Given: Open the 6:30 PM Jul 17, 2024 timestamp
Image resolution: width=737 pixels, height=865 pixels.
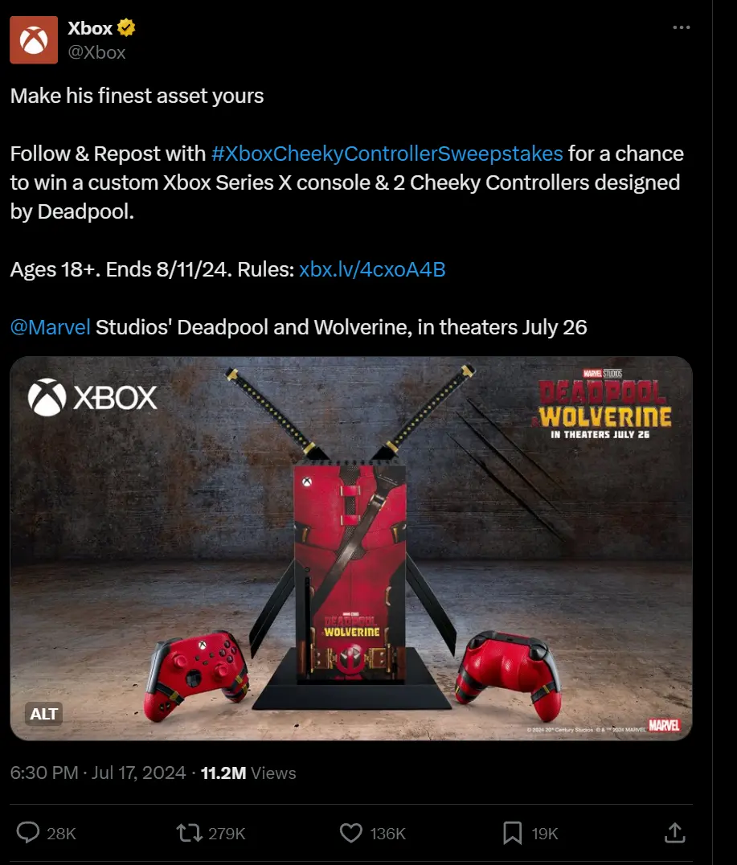Looking at the screenshot, I should [97, 773].
